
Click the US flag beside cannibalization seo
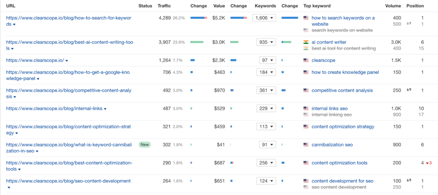click(306, 145)
